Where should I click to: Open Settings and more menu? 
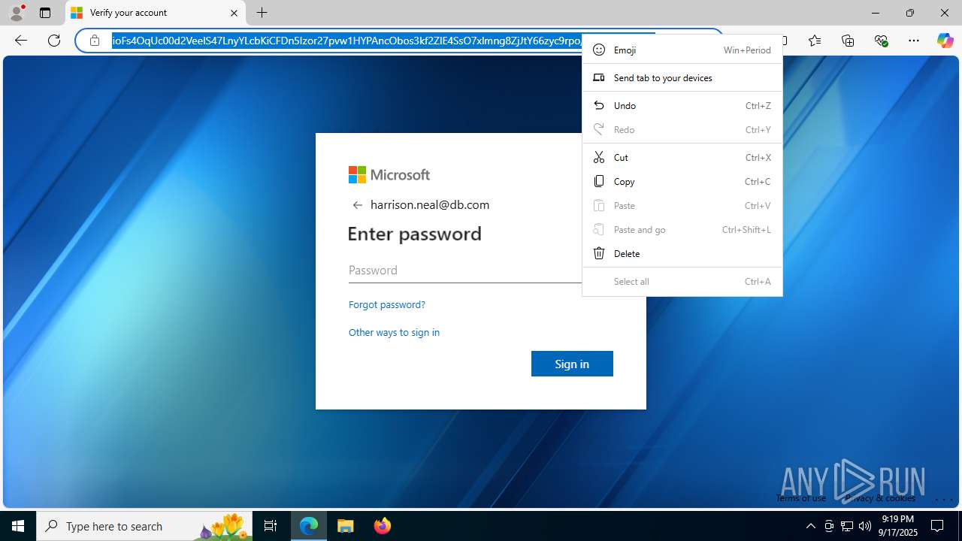(914, 41)
